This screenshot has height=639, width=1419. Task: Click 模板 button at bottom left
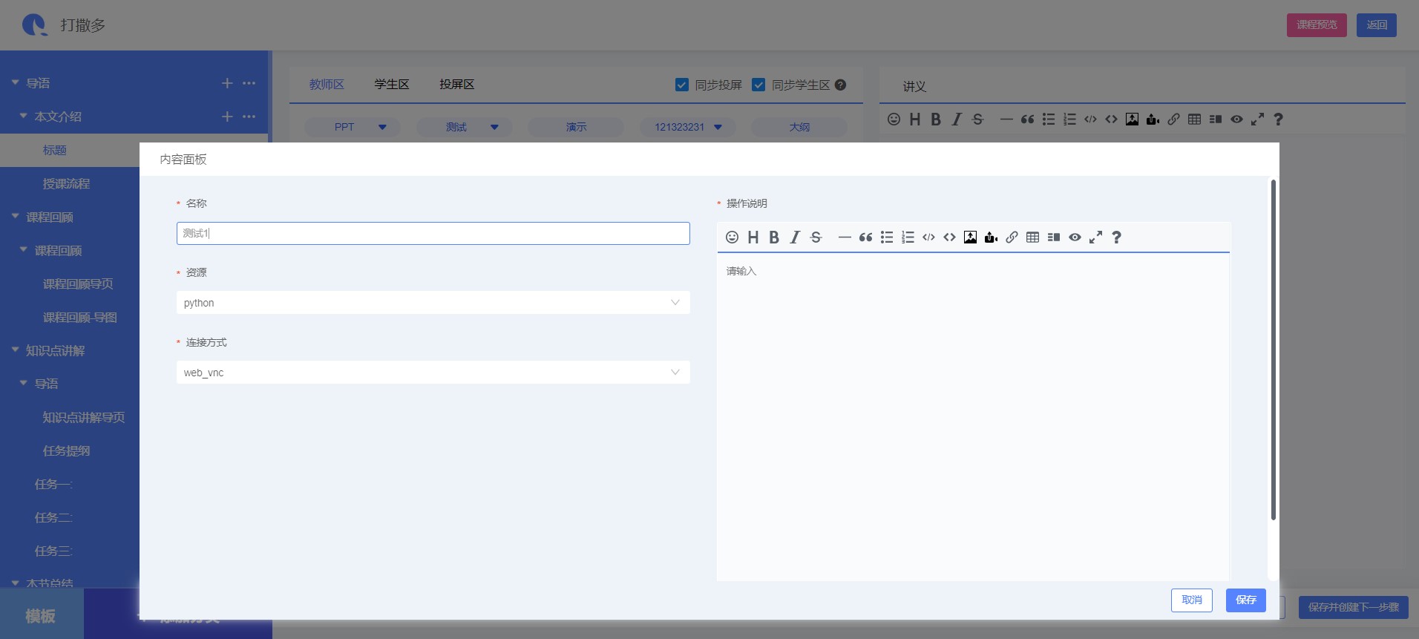tap(41, 615)
